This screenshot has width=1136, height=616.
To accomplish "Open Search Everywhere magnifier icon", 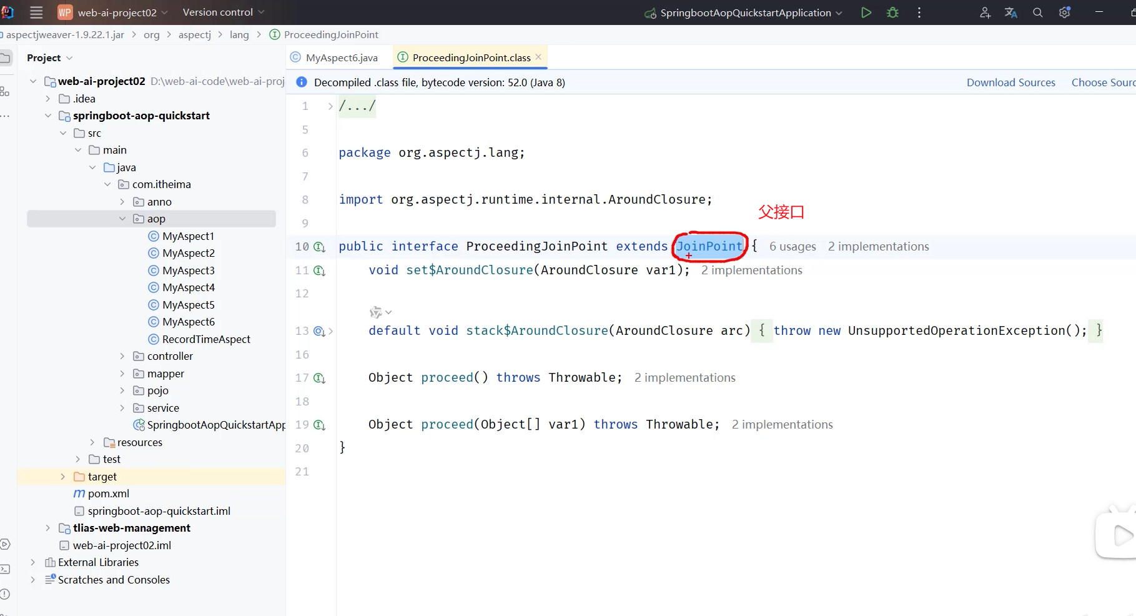I will [1038, 12].
